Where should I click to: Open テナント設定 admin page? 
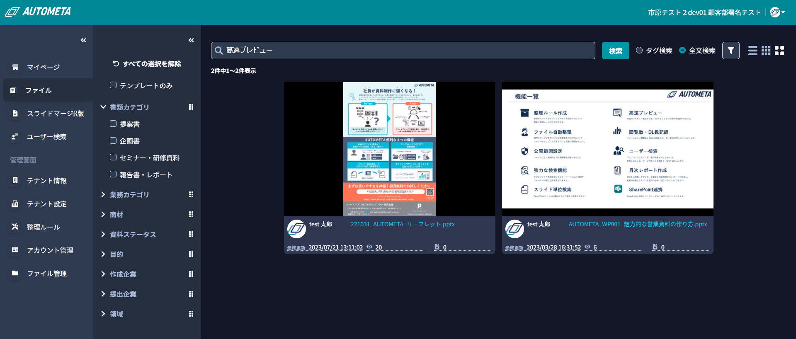pyautogui.click(x=46, y=204)
